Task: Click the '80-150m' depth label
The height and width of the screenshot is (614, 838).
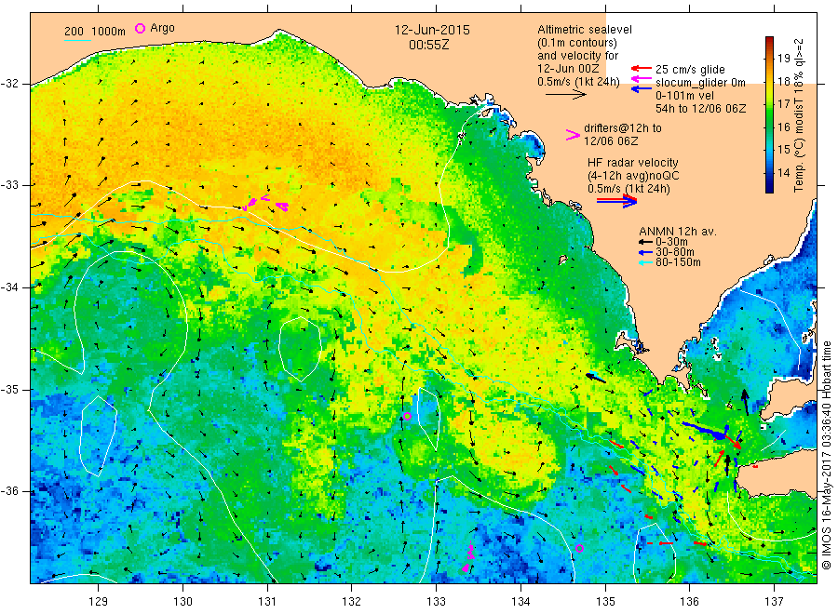Action: click(x=678, y=262)
